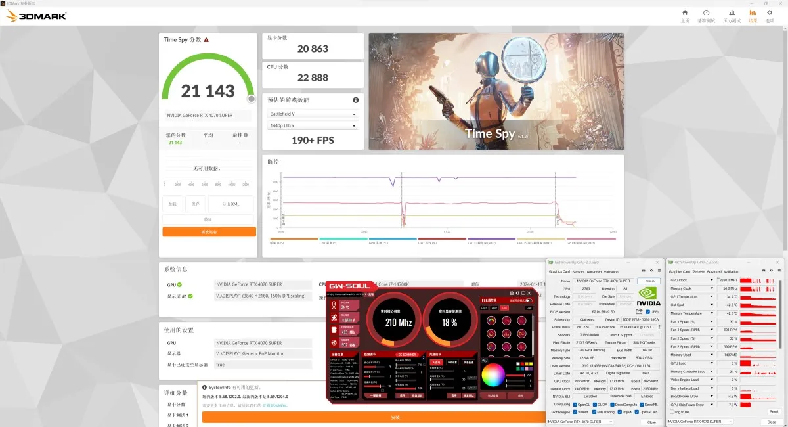This screenshot has width=788, height=427.
Task: Toggle the DirectCompute checkbox in GPU-Z
Action: click(x=612, y=405)
